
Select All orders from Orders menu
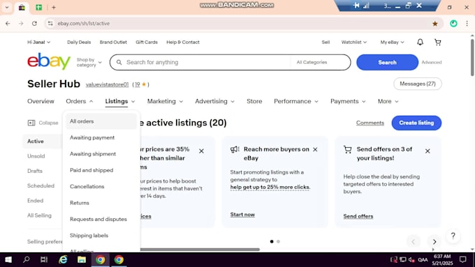tap(101, 121)
